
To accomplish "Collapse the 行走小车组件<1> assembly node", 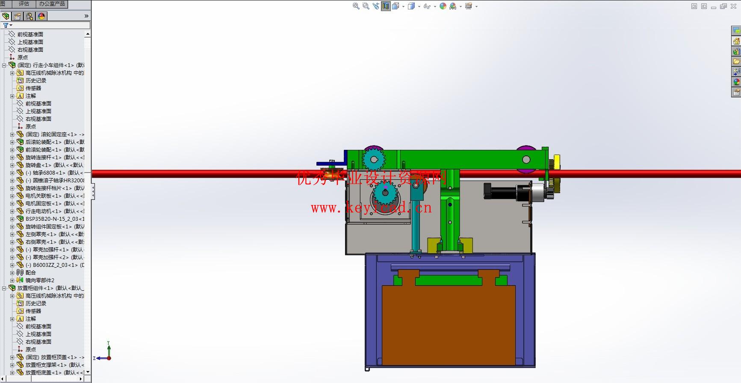I will [4, 65].
